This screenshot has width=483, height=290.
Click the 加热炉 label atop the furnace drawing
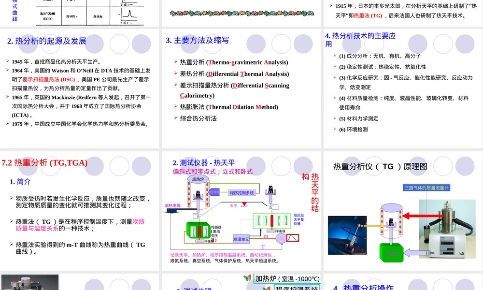(x=198, y=179)
